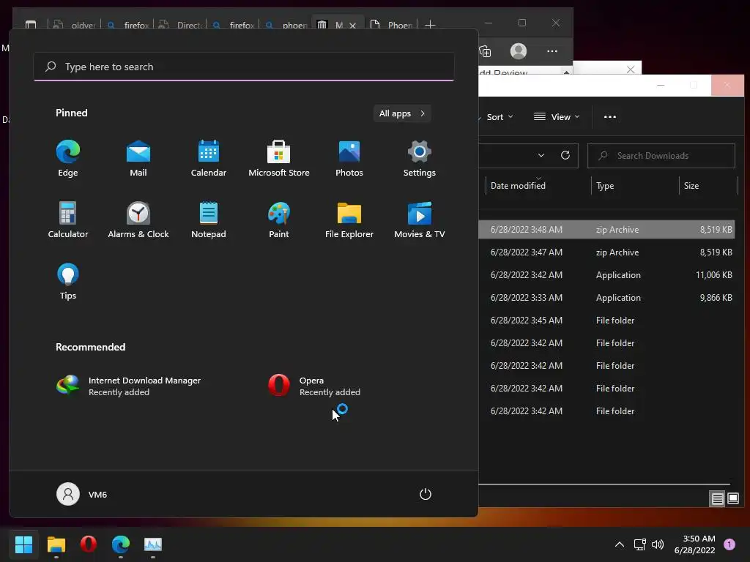750x562 pixels.
Task: Expand the Sort dropdown in Explorer
Action: point(499,117)
